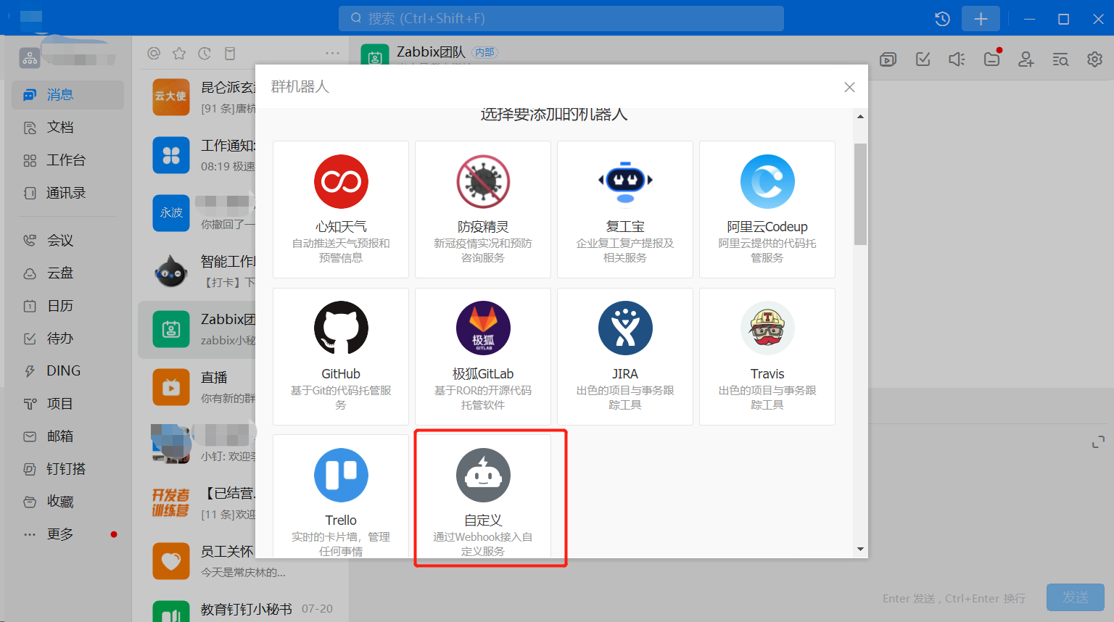
Task: Open group settings gear icon
Action: tap(1094, 59)
